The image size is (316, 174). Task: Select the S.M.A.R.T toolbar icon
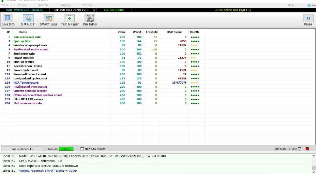tap(28, 20)
